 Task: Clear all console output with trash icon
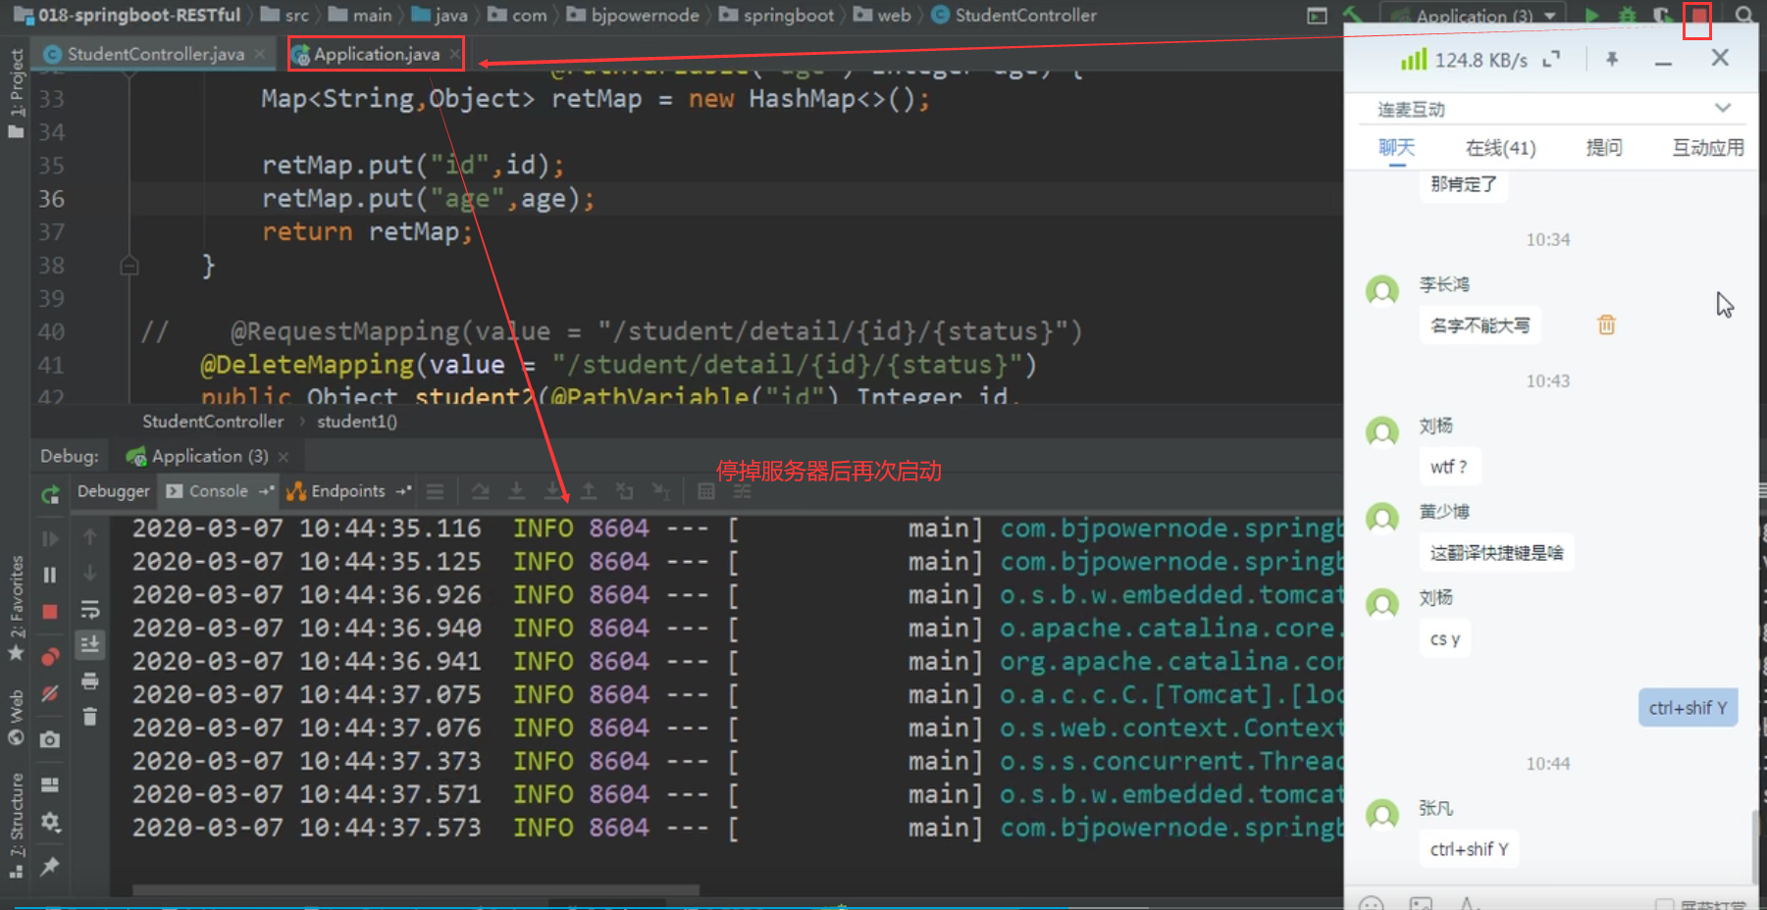pyautogui.click(x=89, y=717)
